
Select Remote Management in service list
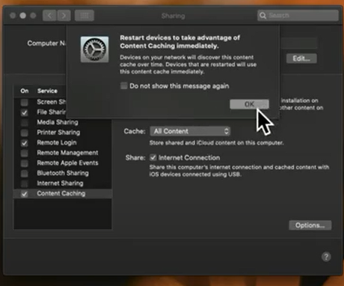(63, 153)
